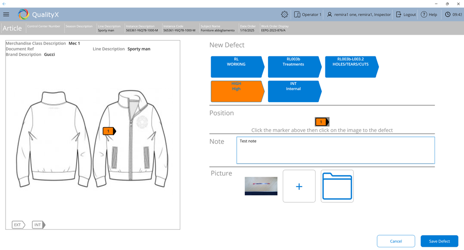Image resolution: width=464 pixels, height=250 pixels.
Task: Add a new picture with the plus button
Action: [x=299, y=186]
